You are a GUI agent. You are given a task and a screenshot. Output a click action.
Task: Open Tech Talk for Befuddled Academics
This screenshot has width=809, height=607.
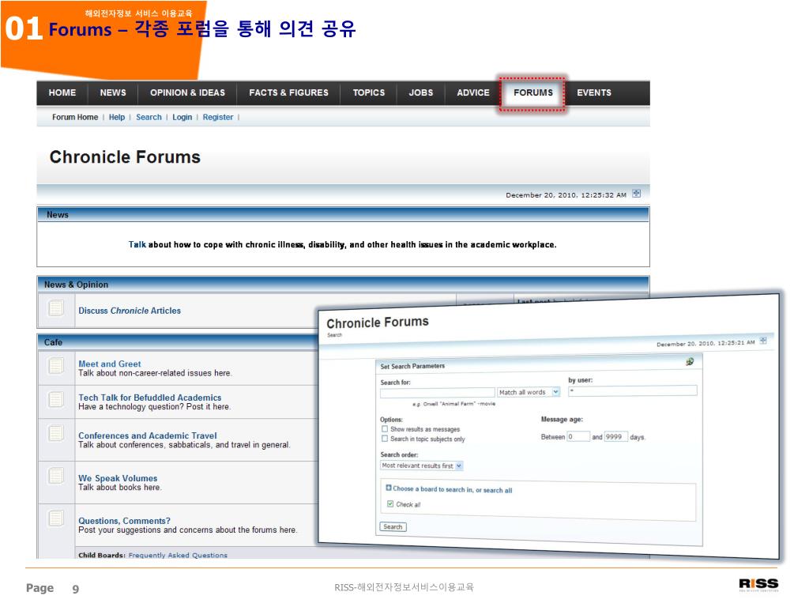point(149,398)
